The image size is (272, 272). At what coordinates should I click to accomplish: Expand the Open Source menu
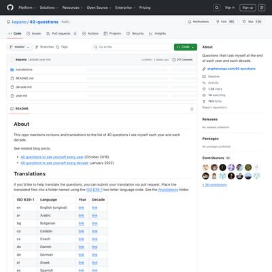(99, 7)
